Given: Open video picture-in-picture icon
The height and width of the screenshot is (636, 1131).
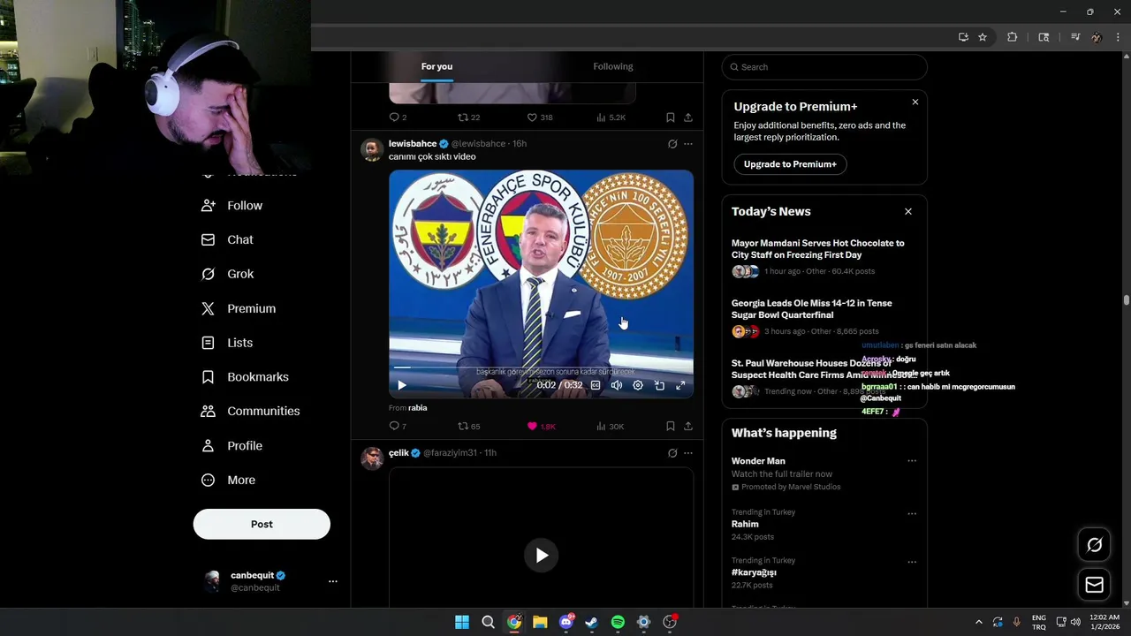Looking at the screenshot, I should [659, 385].
